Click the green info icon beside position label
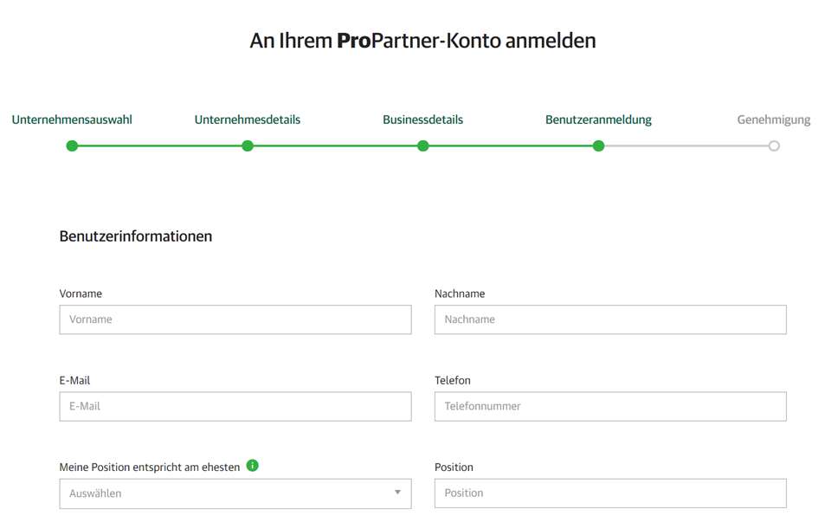Screen dimensions: 818x529 tap(253, 465)
